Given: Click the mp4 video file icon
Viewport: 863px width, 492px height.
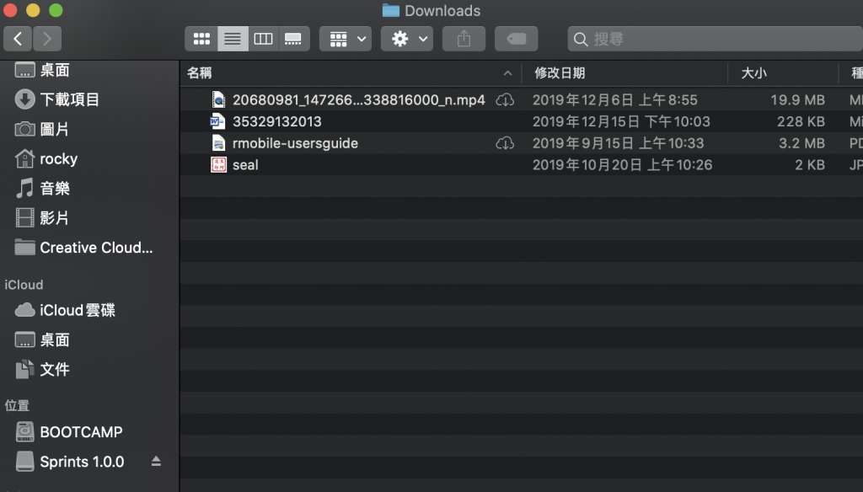Looking at the screenshot, I should click(218, 99).
